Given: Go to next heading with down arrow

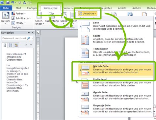Looking at the screenshot, I should click(31, 45).
